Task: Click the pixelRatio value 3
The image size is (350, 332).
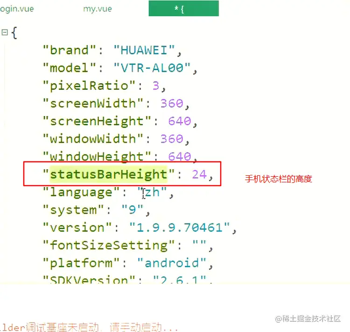Action: tap(156, 86)
